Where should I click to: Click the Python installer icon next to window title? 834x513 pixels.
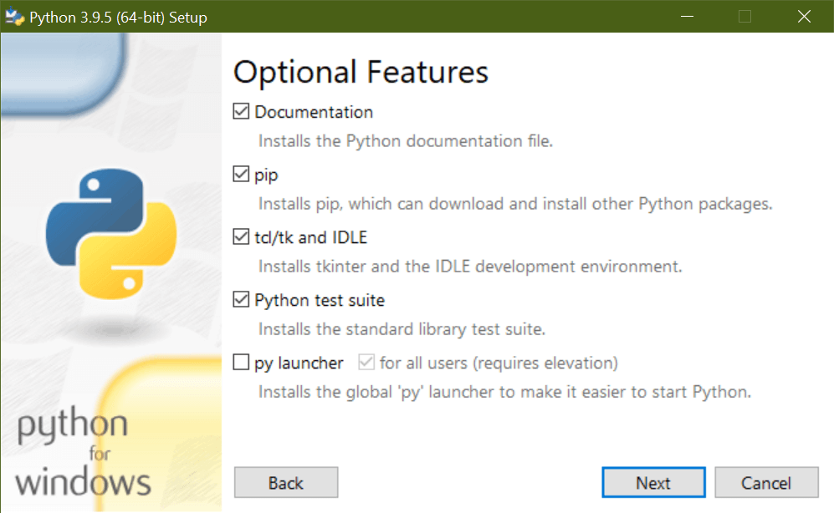pos(13,16)
